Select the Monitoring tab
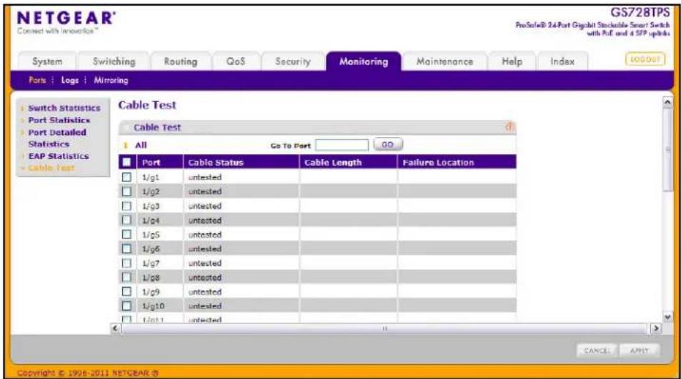 364,61
